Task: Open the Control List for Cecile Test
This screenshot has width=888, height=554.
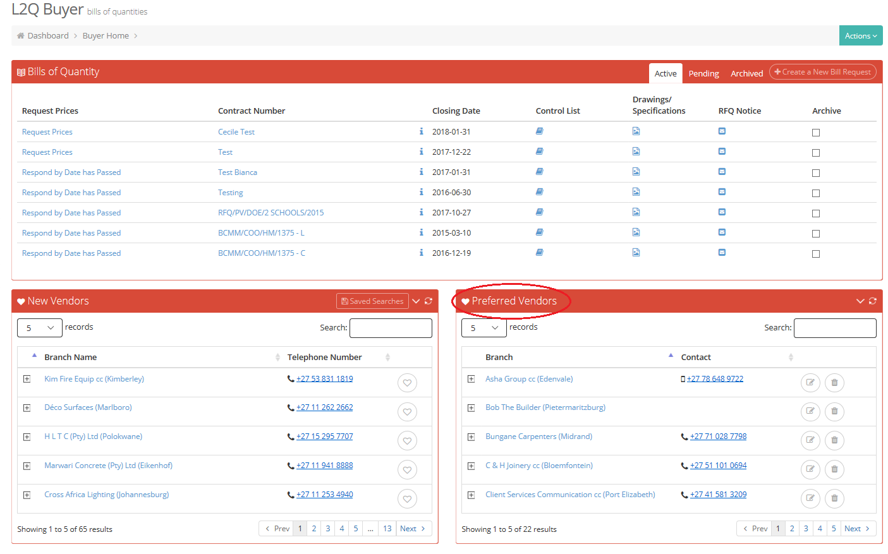Action: pos(539,131)
